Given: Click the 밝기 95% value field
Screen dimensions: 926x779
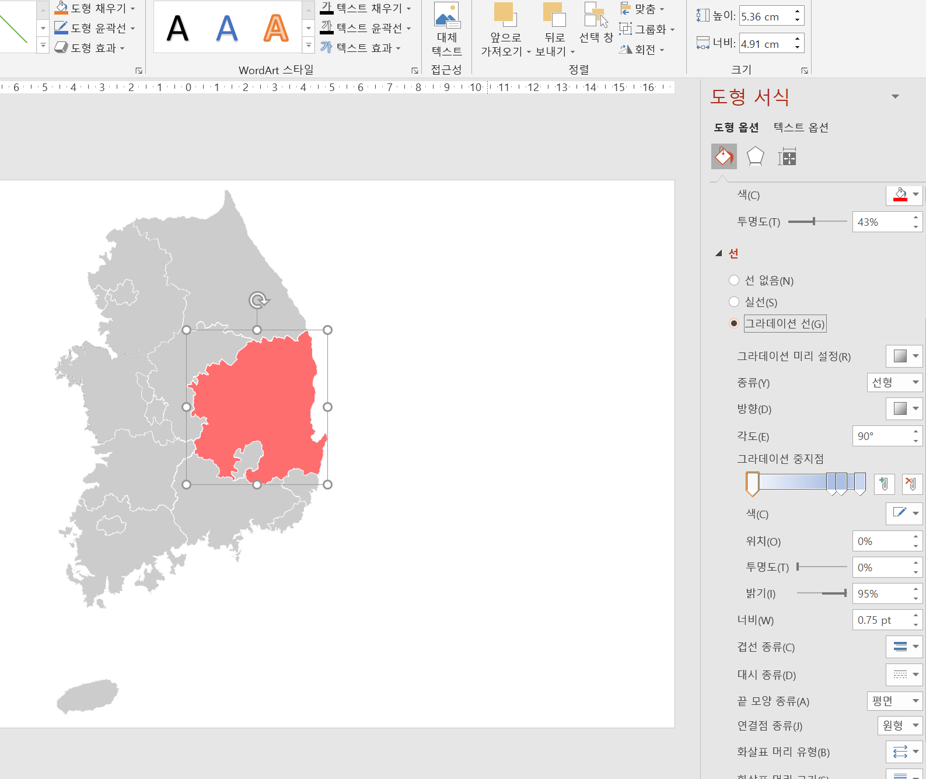Looking at the screenshot, I should coord(881,593).
